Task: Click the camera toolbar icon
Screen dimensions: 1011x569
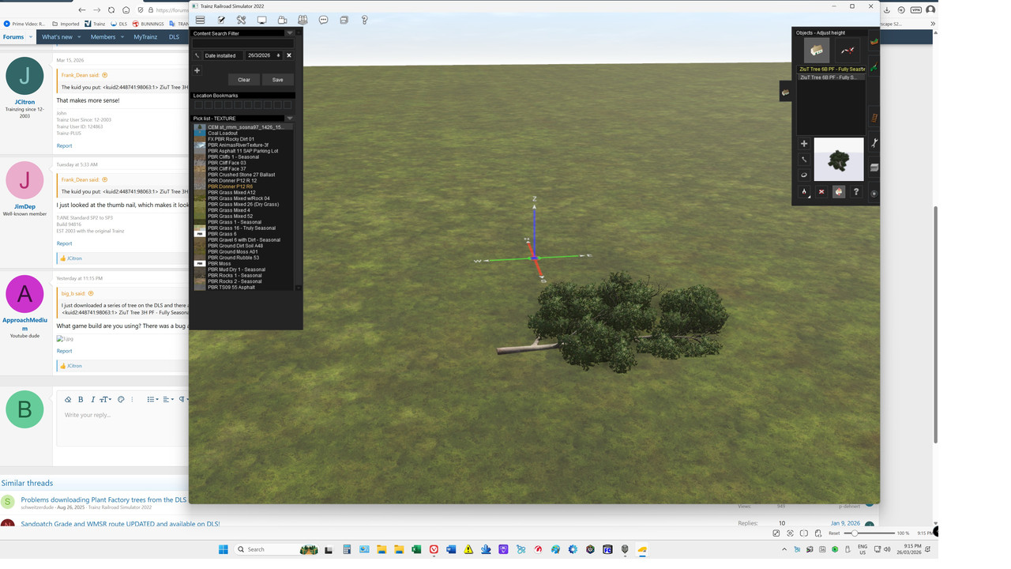Action: click(x=282, y=20)
